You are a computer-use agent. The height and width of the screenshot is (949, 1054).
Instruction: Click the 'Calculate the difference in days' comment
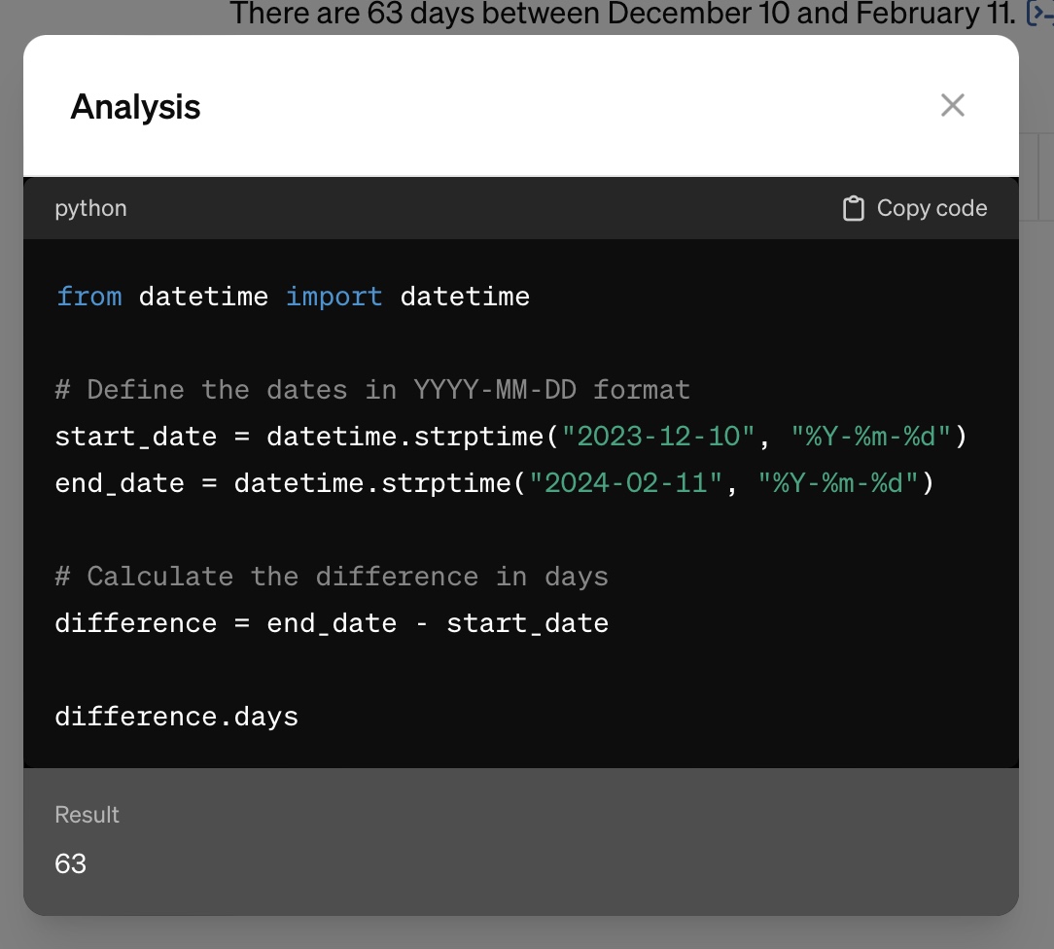tap(332, 577)
